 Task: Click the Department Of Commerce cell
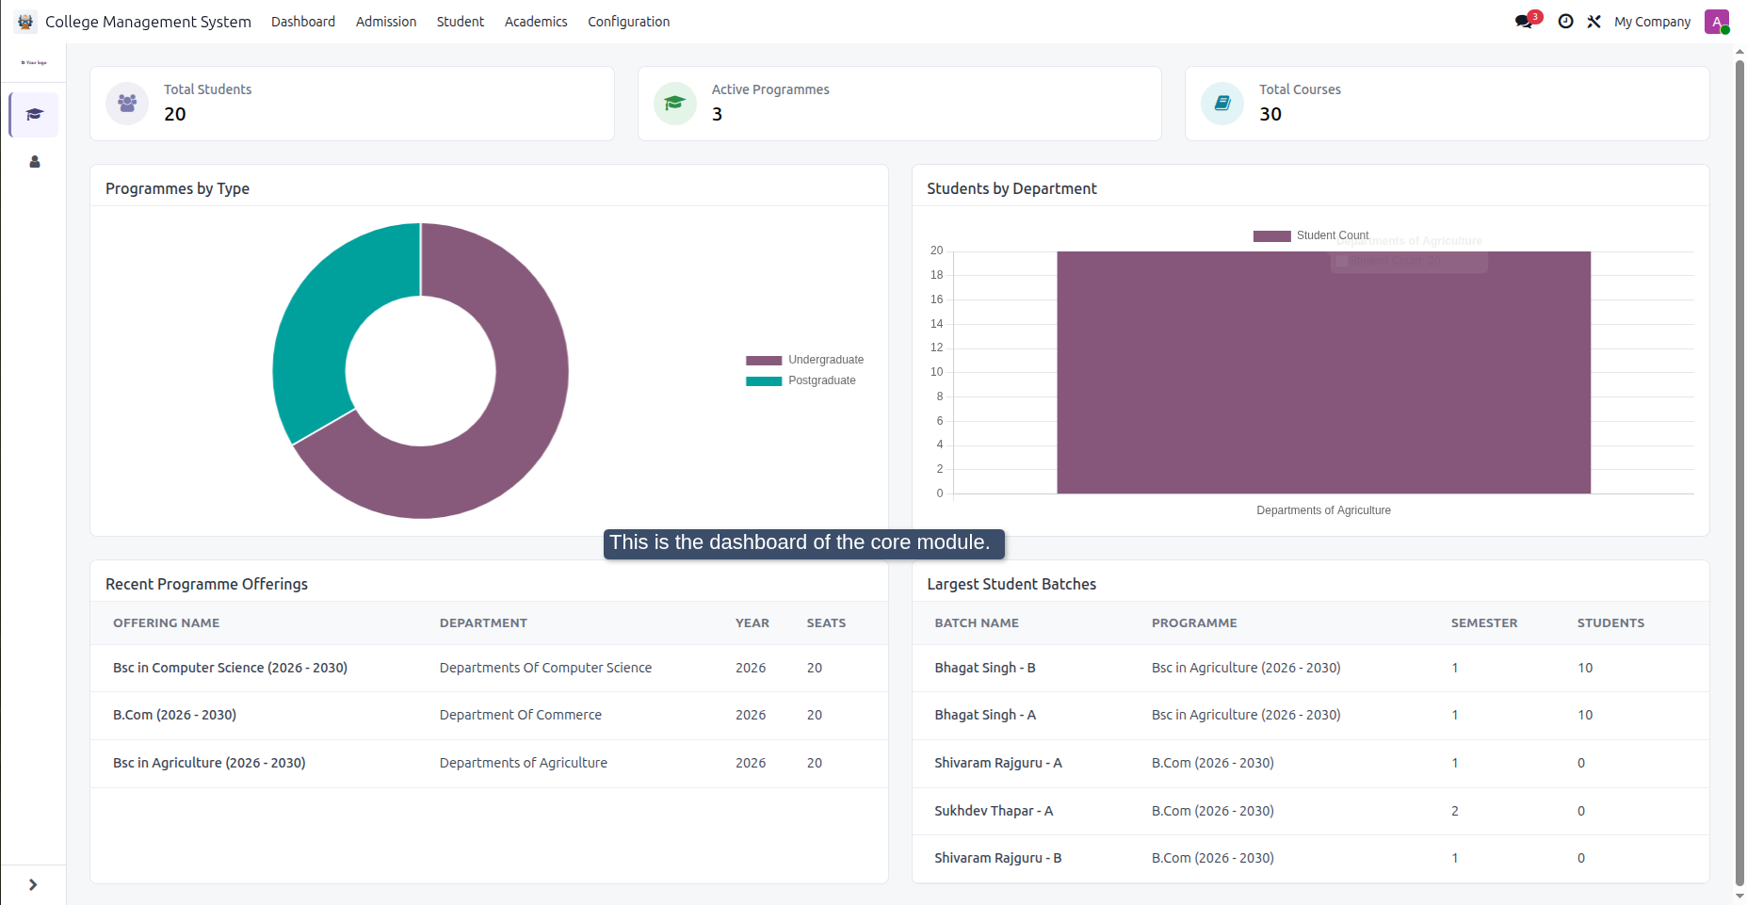click(521, 715)
